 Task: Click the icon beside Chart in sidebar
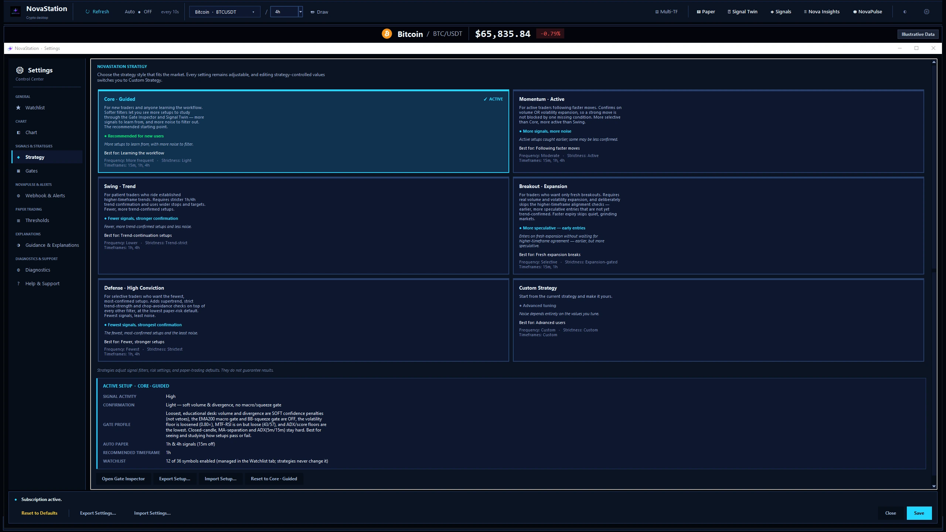click(18, 132)
